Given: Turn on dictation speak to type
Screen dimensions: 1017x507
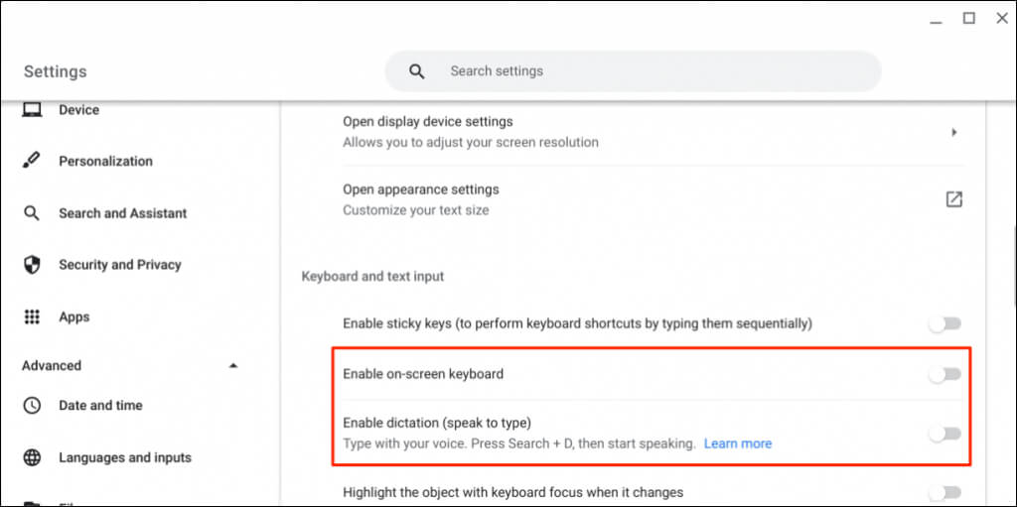Looking at the screenshot, I should click(944, 434).
